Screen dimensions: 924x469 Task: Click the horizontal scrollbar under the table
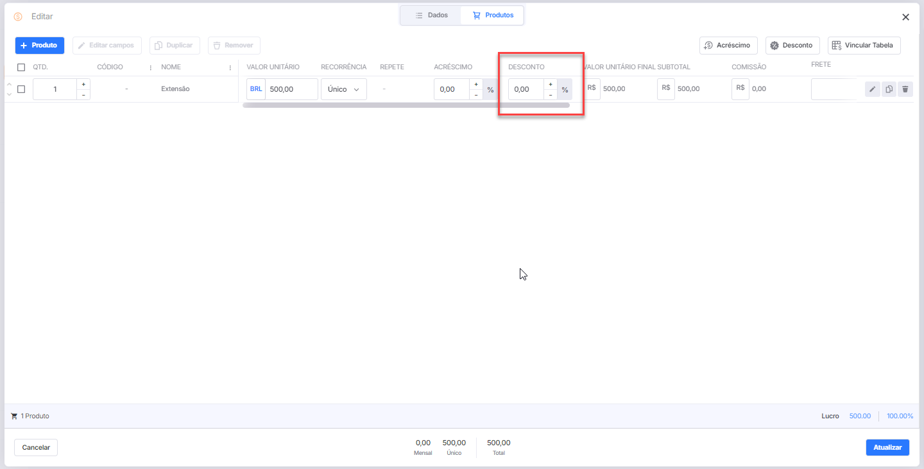pyautogui.click(x=406, y=105)
